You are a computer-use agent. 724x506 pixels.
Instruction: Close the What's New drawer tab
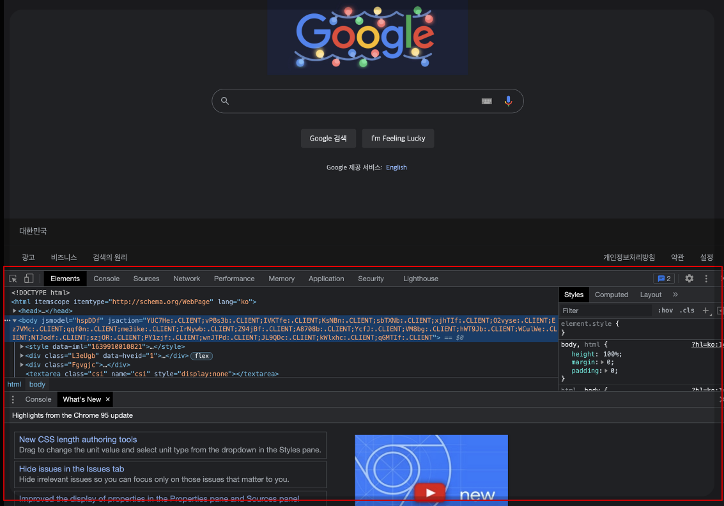click(x=107, y=399)
